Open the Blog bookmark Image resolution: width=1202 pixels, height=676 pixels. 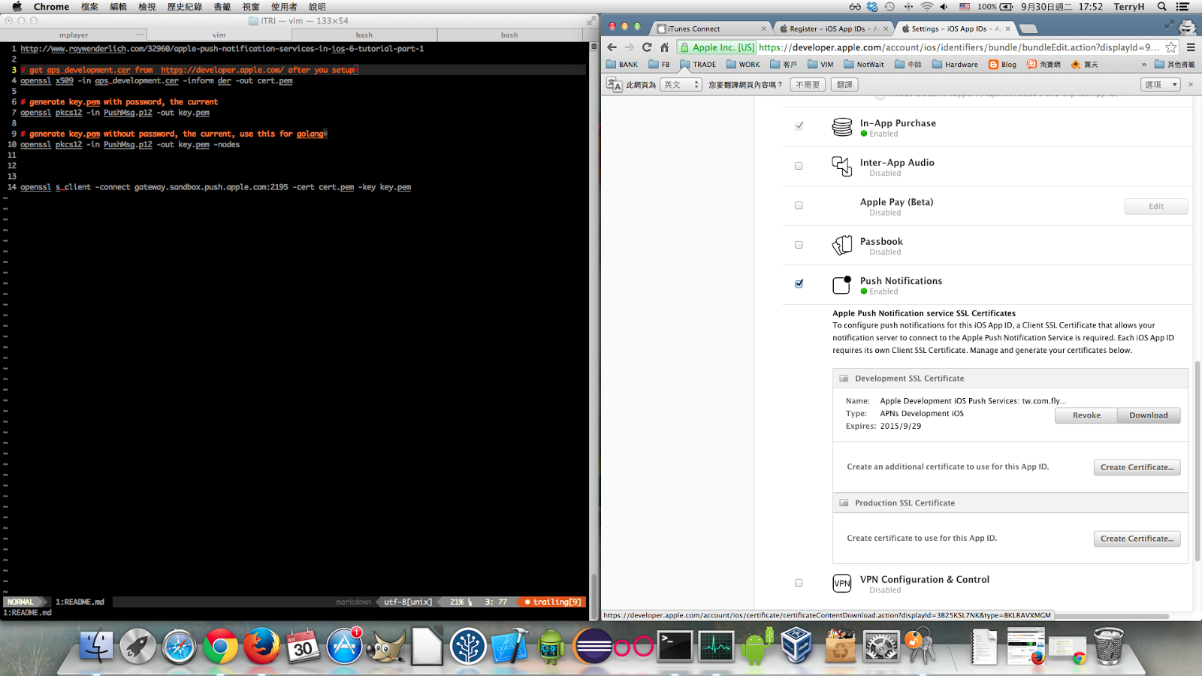1002,65
